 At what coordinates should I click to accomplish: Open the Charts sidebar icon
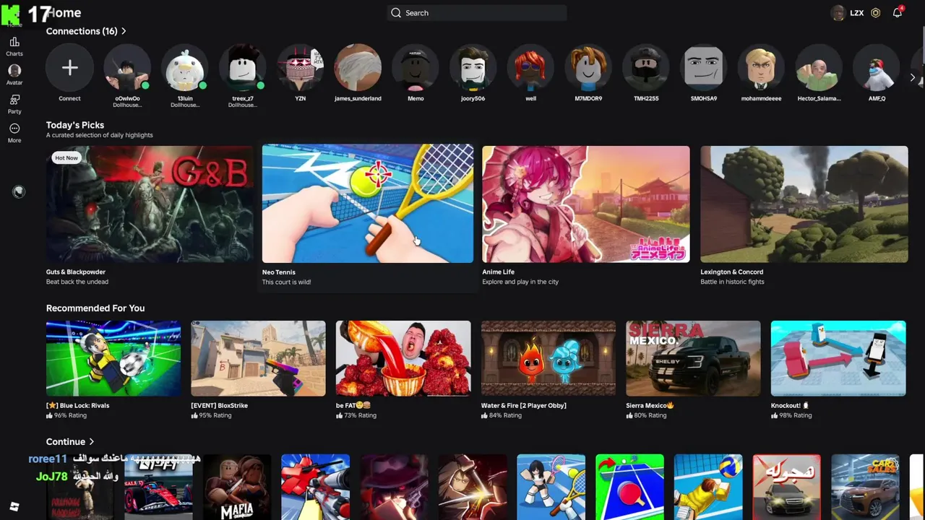(x=14, y=43)
